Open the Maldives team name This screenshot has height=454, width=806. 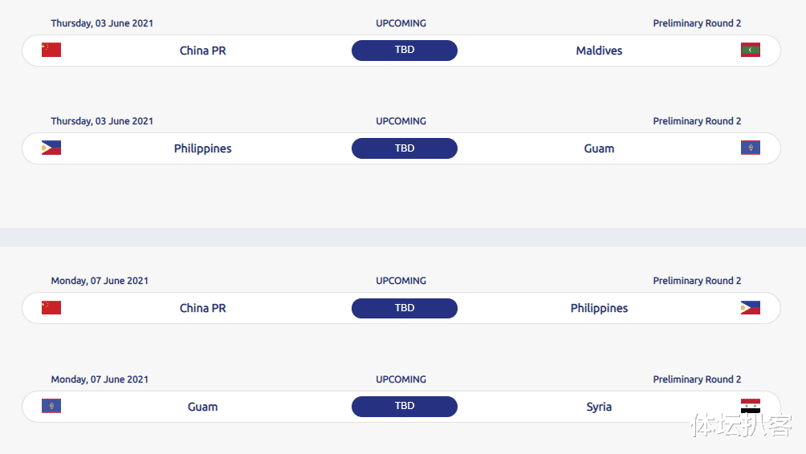(x=599, y=51)
